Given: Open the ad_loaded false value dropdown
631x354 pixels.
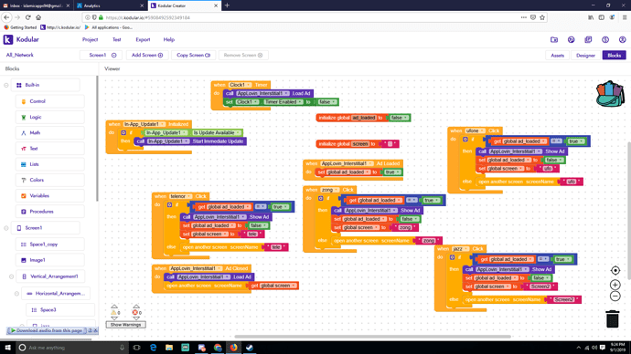Looking at the screenshot, I should 400,118.
